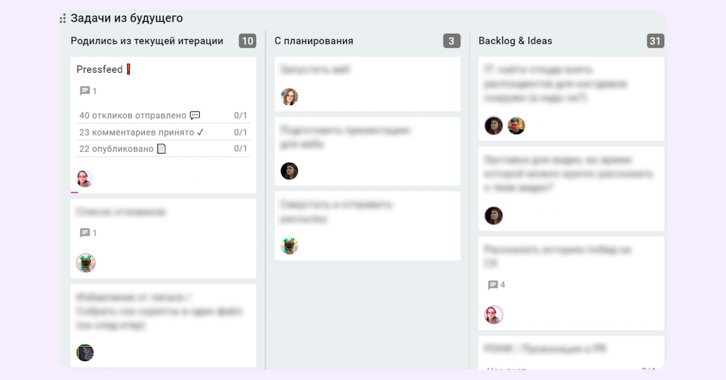Open the Pressfeed card comment icon
Viewport: 726px width, 380px height.
[x=85, y=91]
